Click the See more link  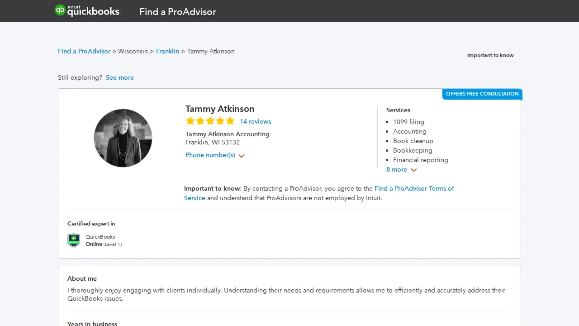click(120, 77)
